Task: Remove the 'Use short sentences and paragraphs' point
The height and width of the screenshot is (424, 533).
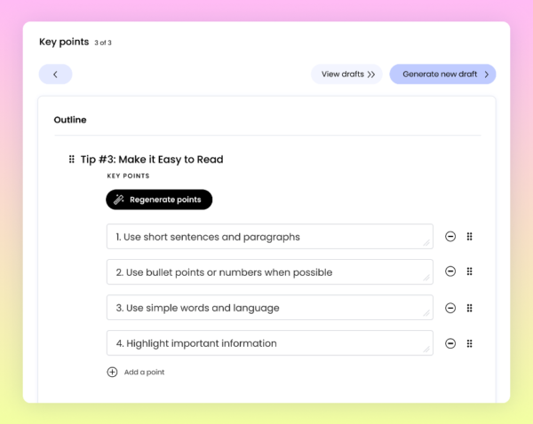Action: [x=450, y=236]
